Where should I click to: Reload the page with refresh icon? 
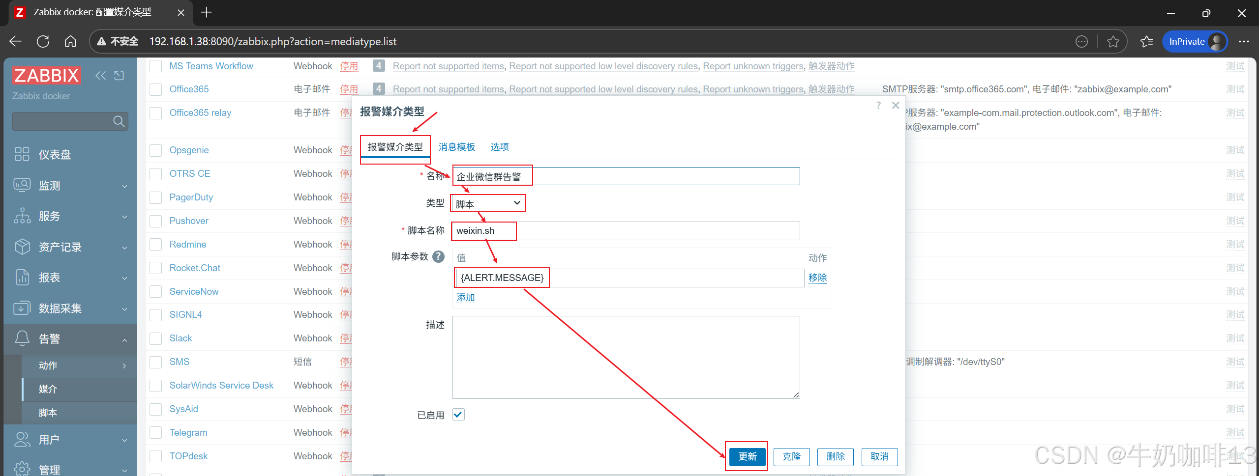(43, 41)
